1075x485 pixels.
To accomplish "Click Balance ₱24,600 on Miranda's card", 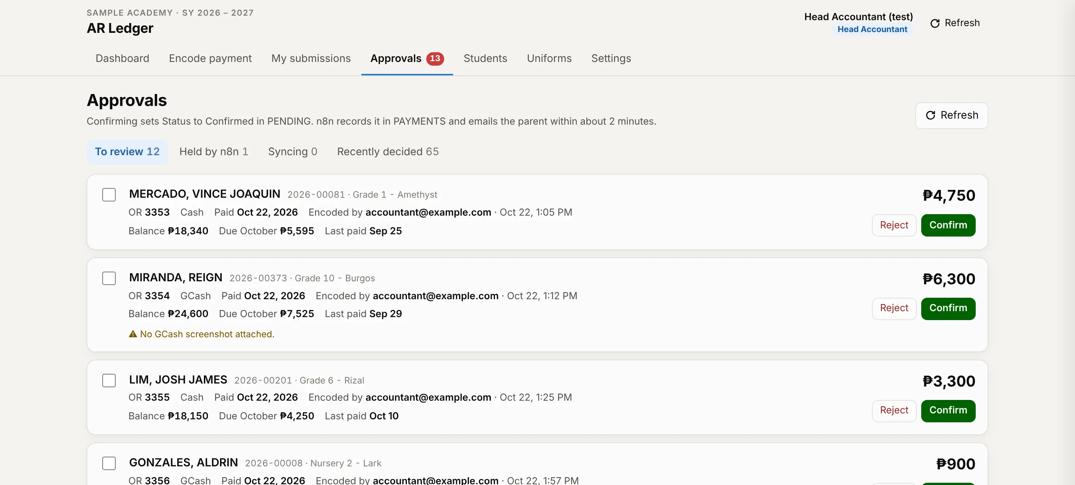I will [168, 314].
